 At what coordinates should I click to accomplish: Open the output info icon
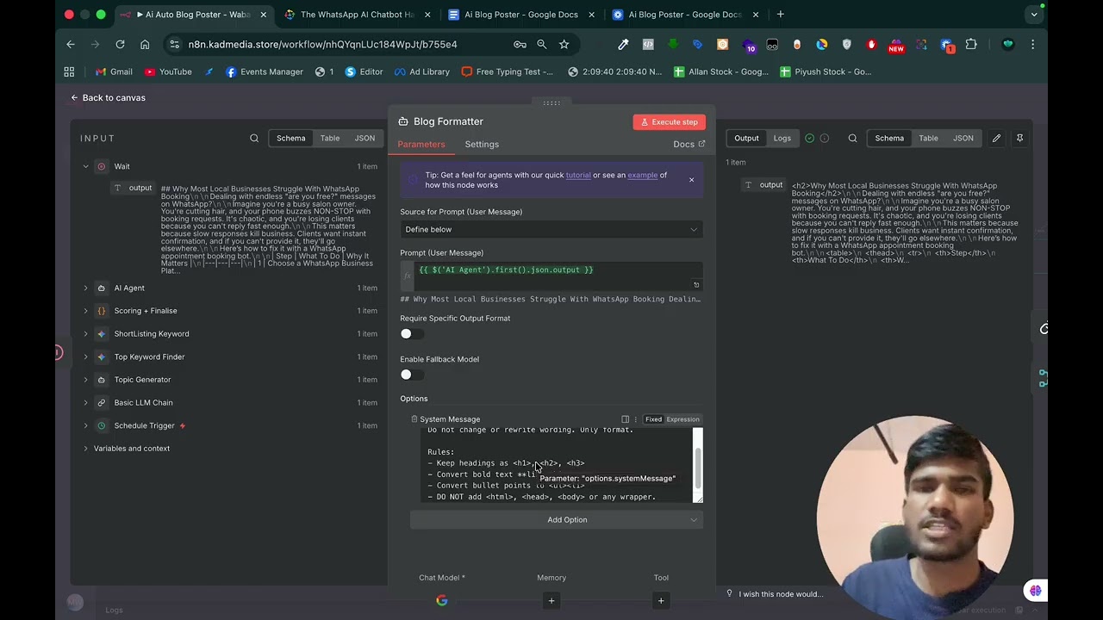point(824,138)
